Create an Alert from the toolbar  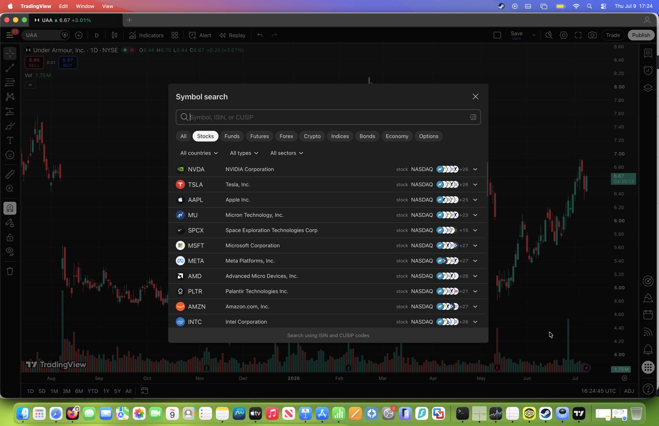click(x=200, y=35)
